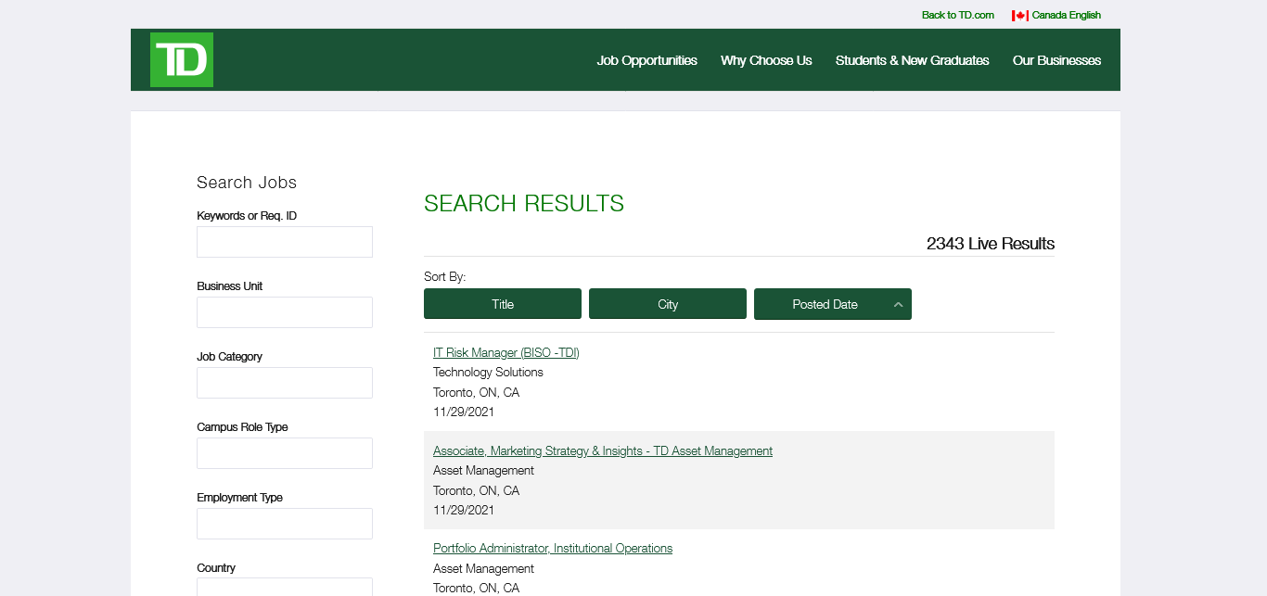Open Associate, Marketing Strategy & Insights job
The image size is (1267, 596).
click(x=602, y=450)
